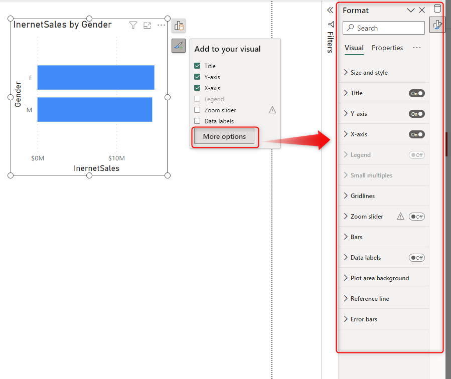Click the build visual icon beside the chart
The height and width of the screenshot is (379, 451).
[179, 26]
